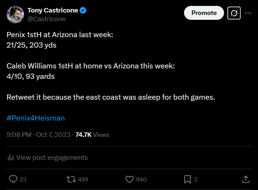Click the 499 repost count
Screen dimensions: 258x190
83,180
